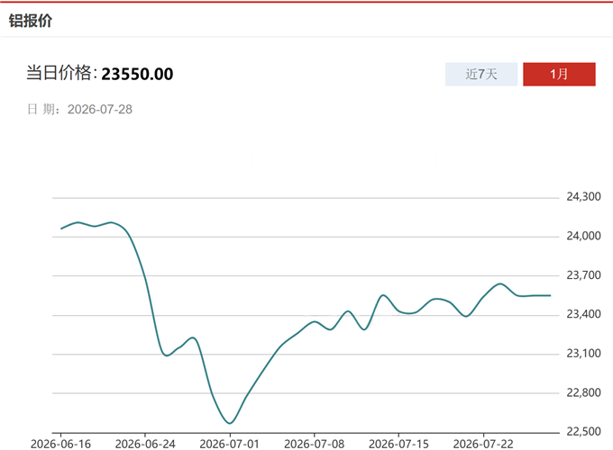Screen dimensions: 613x450
Task: Select the red 1月 tab
Action: (x=559, y=74)
